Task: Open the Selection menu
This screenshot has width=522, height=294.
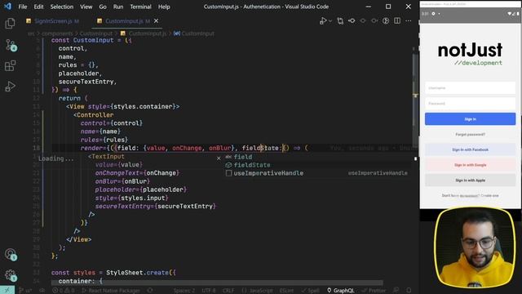Action: point(62,7)
